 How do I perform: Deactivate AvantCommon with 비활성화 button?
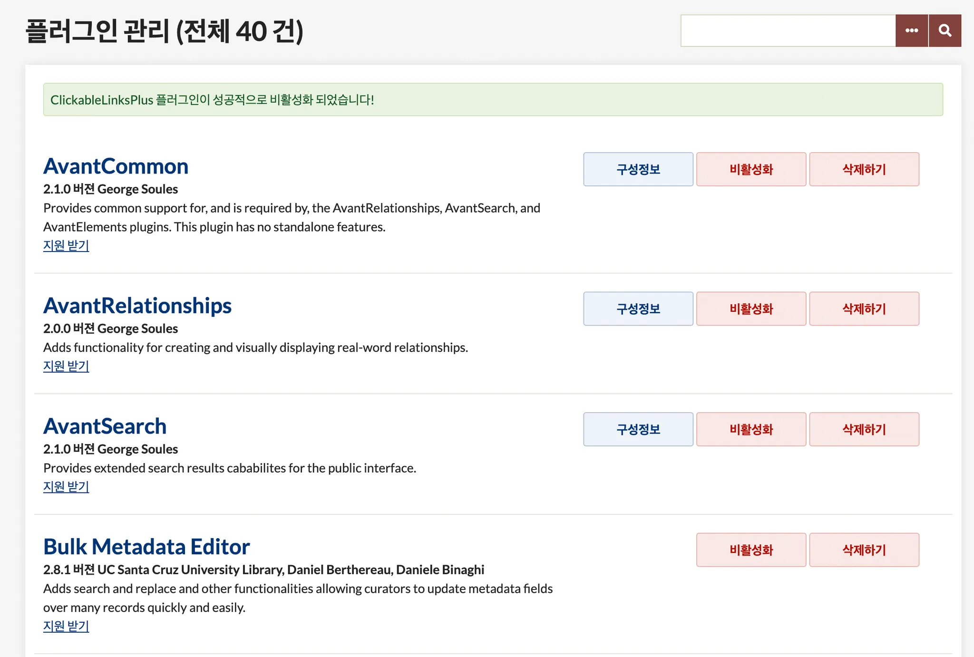click(751, 169)
